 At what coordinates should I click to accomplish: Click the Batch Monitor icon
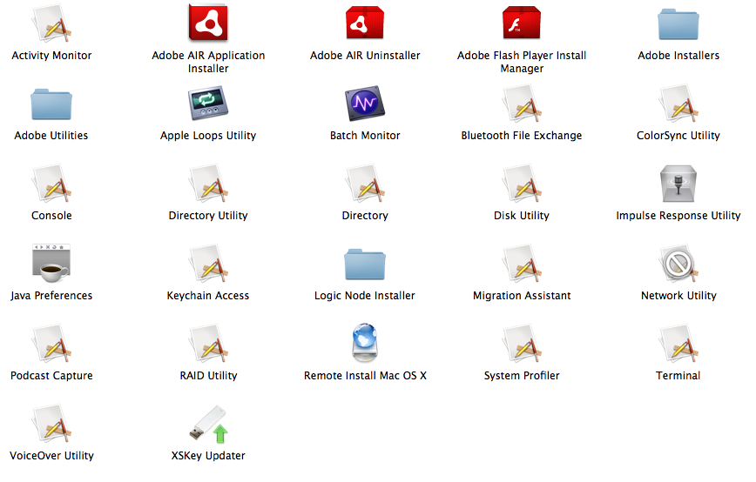365,103
